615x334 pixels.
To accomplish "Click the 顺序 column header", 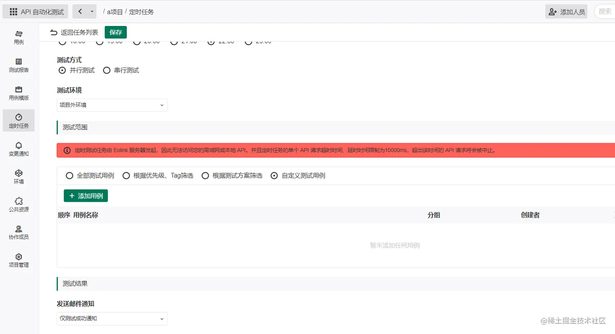I will [x=64, y=215].
